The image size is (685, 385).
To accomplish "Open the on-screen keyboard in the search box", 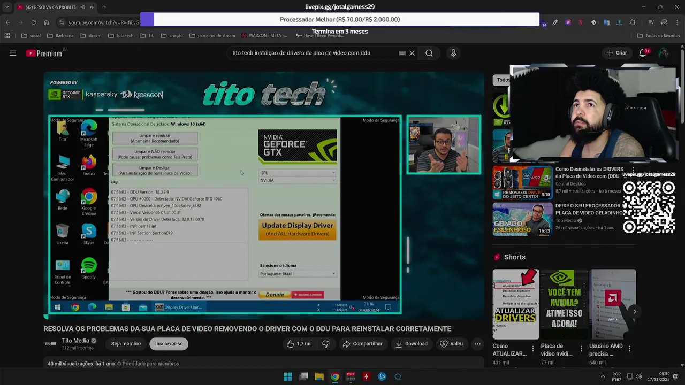I will (402, 53).
